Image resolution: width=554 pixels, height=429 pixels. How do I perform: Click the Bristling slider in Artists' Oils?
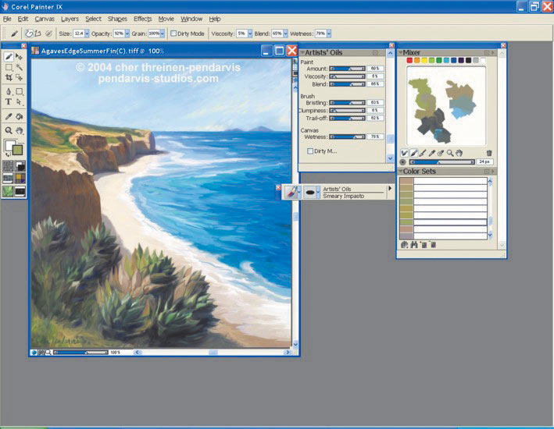tap(347, 103)
